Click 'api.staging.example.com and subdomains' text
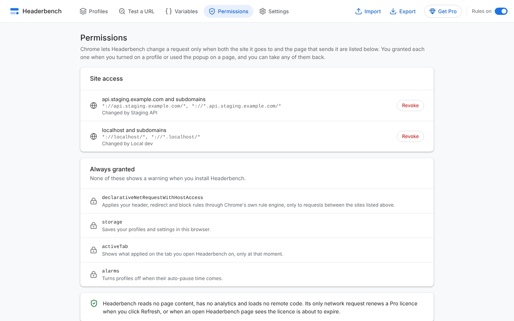 [x=154, y=99]
